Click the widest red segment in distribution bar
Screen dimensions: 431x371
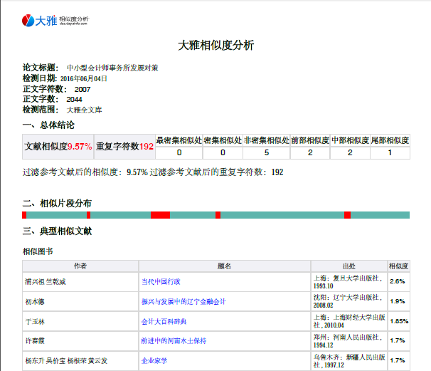tap(160, 215)
